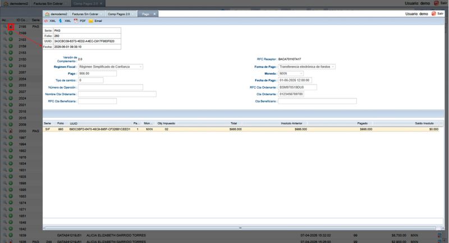Click the PDF icon in background row 2000
Viewport: 449px width, 243px height.
[11, 131]
